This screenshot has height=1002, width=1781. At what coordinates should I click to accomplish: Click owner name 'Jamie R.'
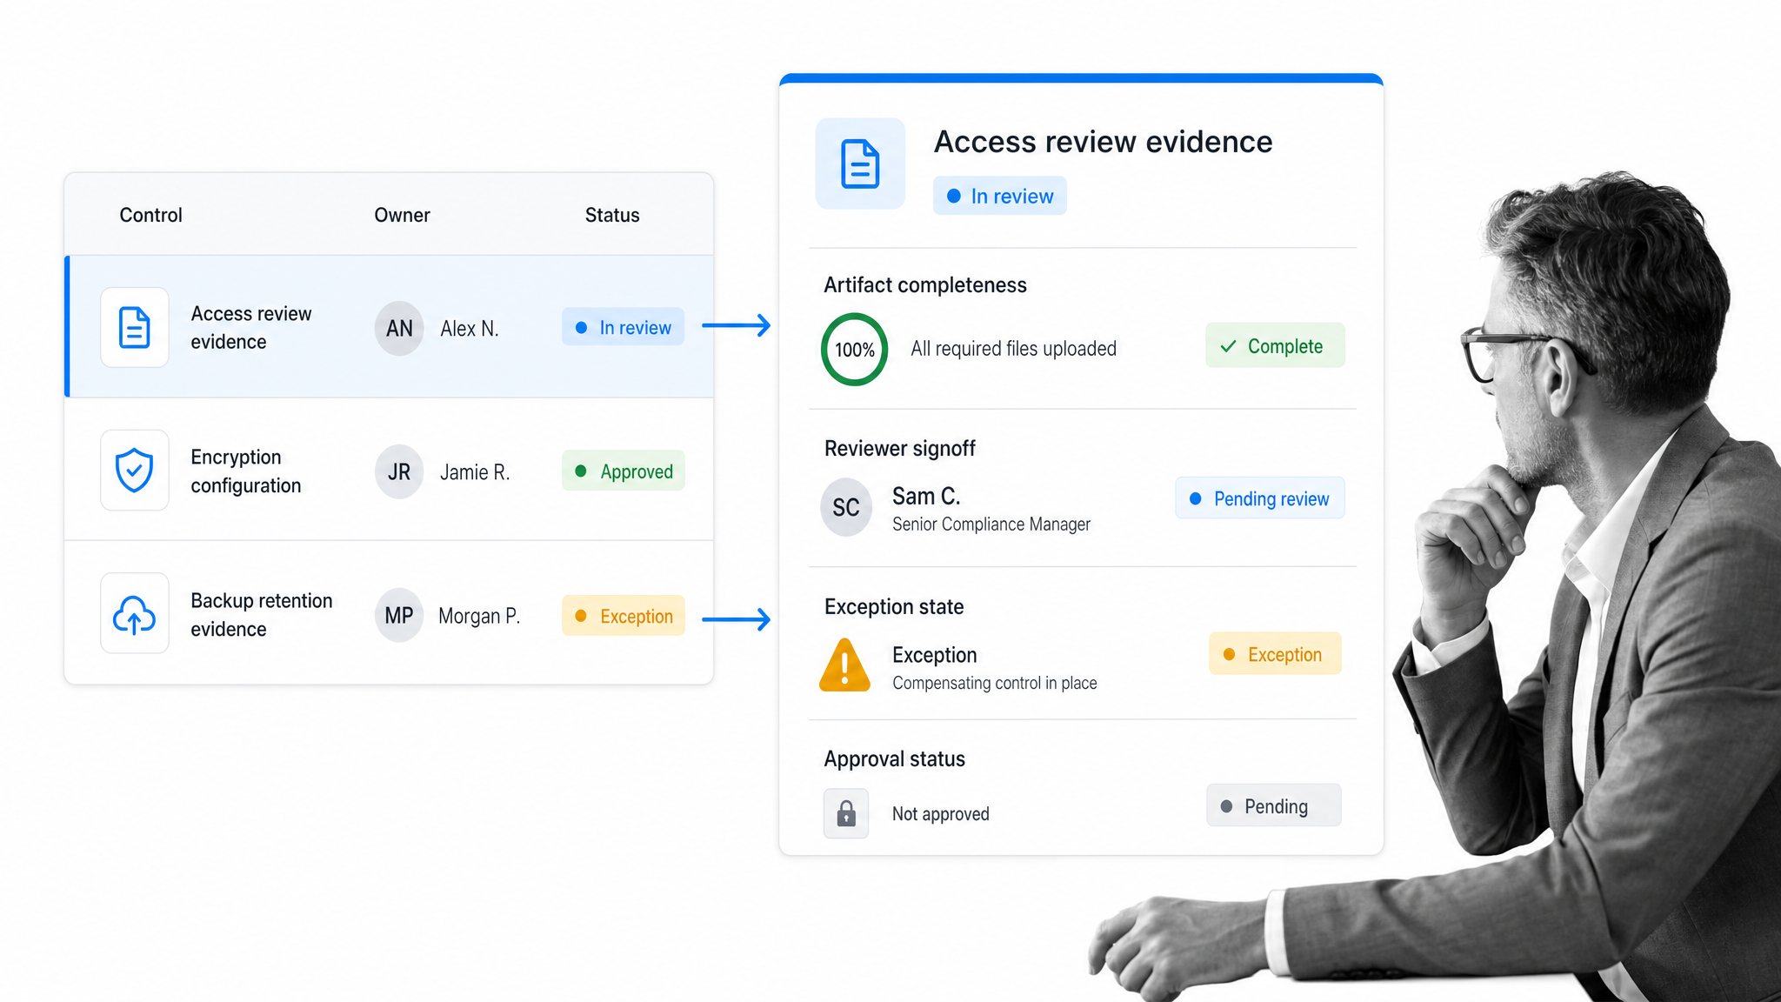click(x=475, y=472)
